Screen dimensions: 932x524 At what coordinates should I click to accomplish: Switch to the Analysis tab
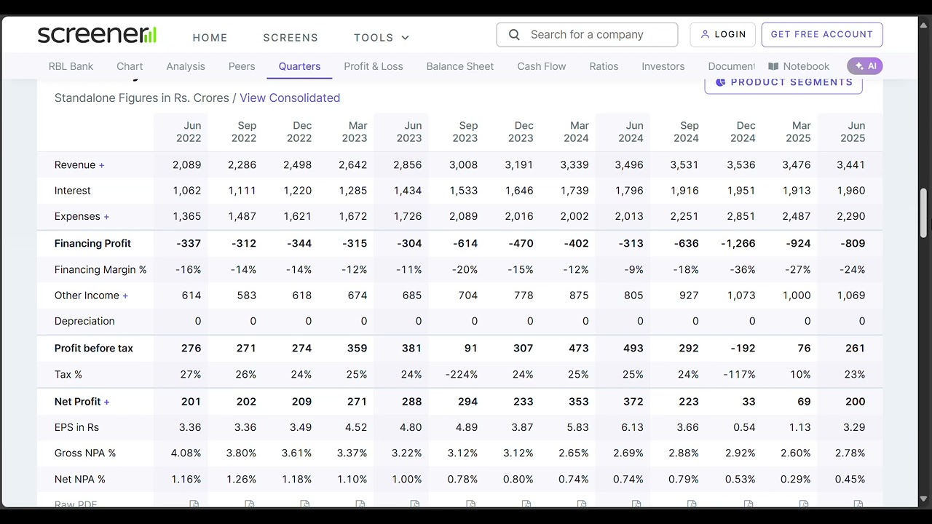coord(186,66)
